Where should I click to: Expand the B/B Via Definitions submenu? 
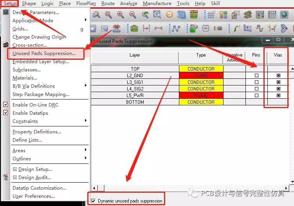(85, 85)
